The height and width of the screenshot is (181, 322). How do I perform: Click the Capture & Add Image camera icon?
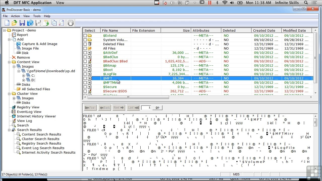[19, 44]
